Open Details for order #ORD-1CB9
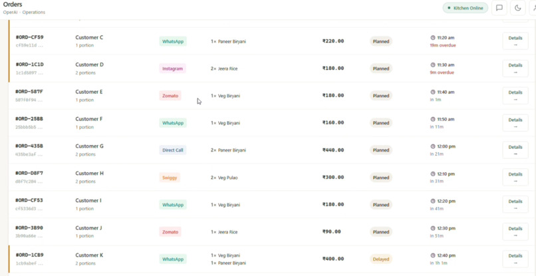The height and width of the screenshot is (276, 536). coord(515,259)
